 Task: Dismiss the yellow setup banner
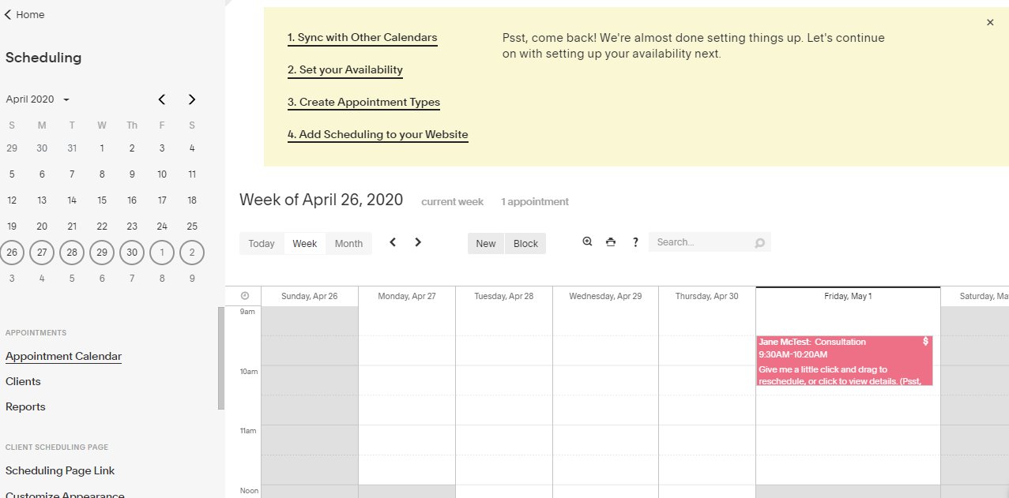[990, 23]
